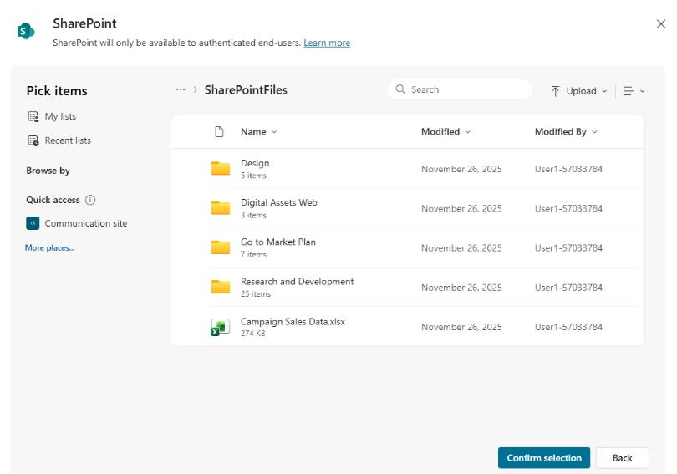
Task: Click the file type column header icon
Action: point(220,132)
